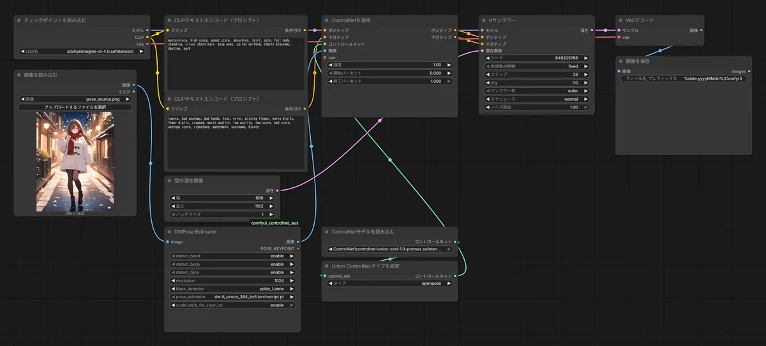Open the bbox_detector yolox_l.onnx selector
Screen dimensions: 766x346
point(233,289)
